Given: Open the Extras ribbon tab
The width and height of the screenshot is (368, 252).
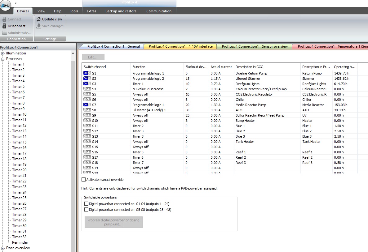Looking at the screenshot, I should click(x=91, y=11).
